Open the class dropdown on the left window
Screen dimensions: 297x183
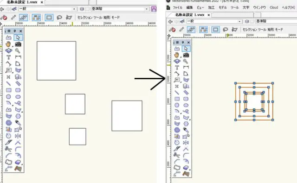tap(47, 9)
